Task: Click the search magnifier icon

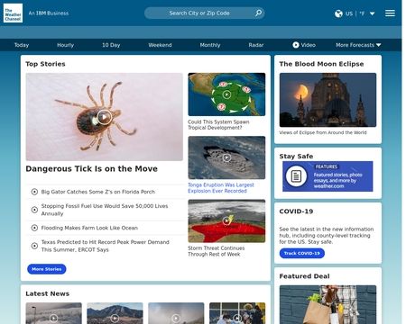Action: click(x=258, y=13)
